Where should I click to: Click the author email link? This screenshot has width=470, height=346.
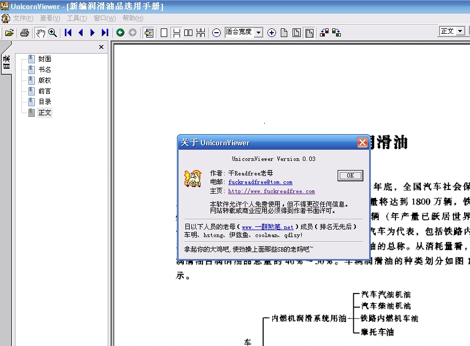click(260, 182)
